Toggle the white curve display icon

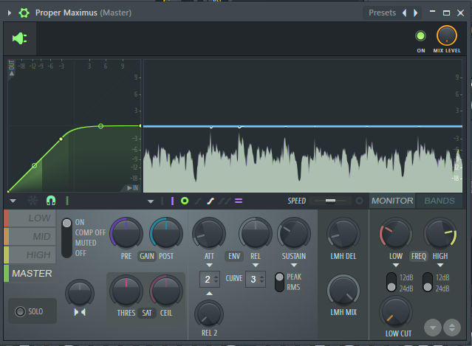click(x=211, y=201)
